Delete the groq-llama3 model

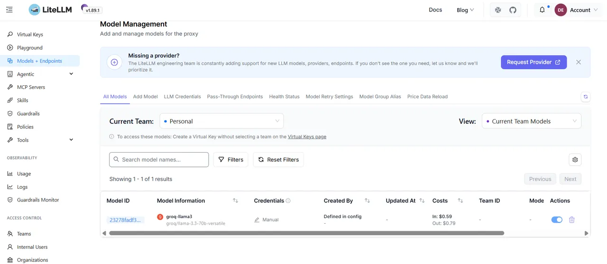click(x=572, y=220)
